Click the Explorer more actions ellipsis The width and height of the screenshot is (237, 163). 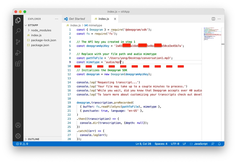[57, 19]
